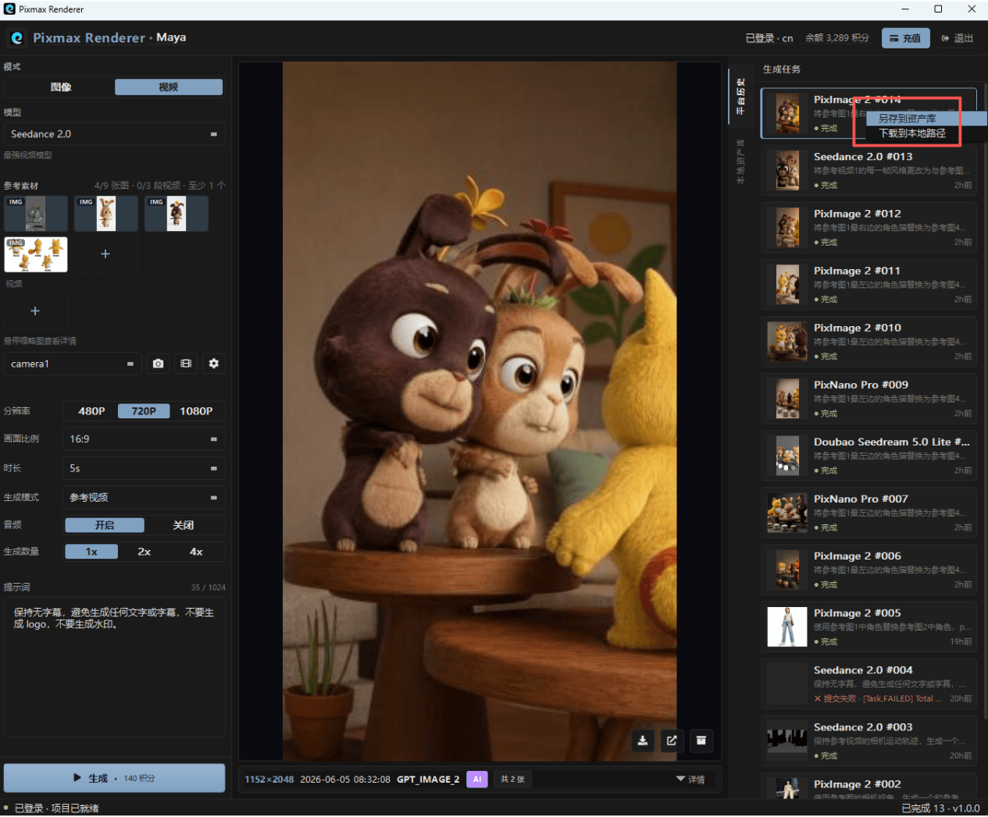The height and width of the screenshot is (817, 988).
Task: Switch mode to 图像
Action: click(x=60, y=87)
